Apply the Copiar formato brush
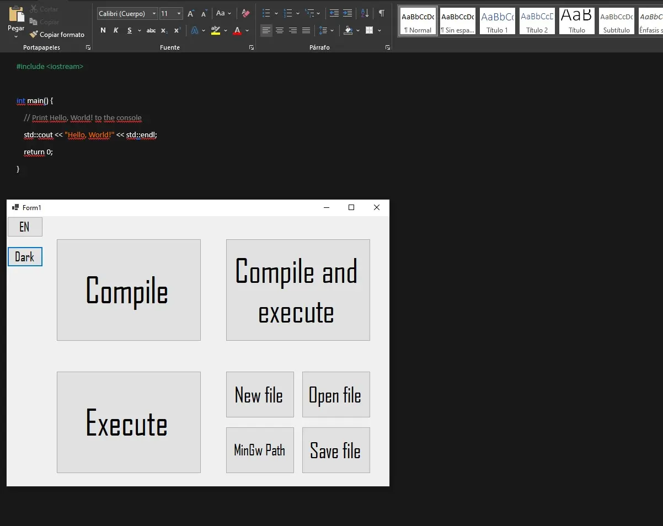Viewport: 663px width, 526px height. (x=57, y=34)
